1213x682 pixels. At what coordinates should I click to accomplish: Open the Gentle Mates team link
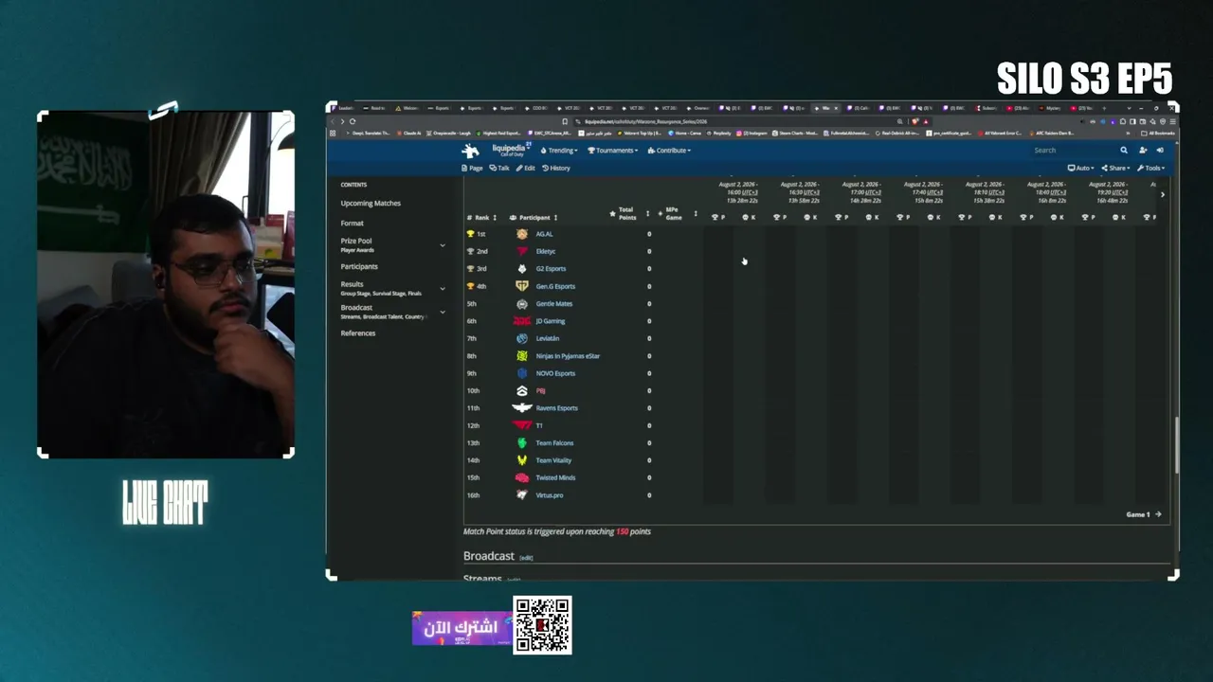[554, 304]
